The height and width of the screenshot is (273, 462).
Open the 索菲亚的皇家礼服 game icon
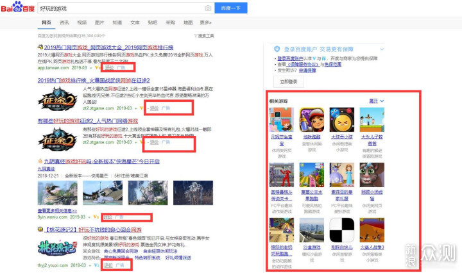point(342,175)
